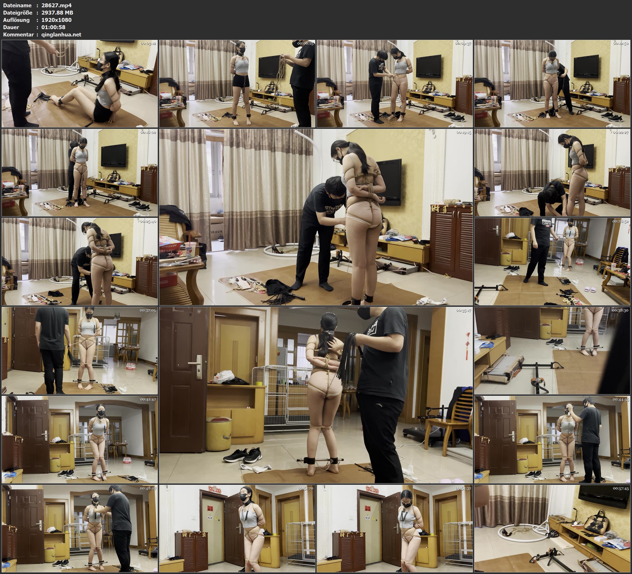This screenshot has width=632, height=574.
Task: Open the frame marked 00:54:32
Action: click(x=394, y=528)
